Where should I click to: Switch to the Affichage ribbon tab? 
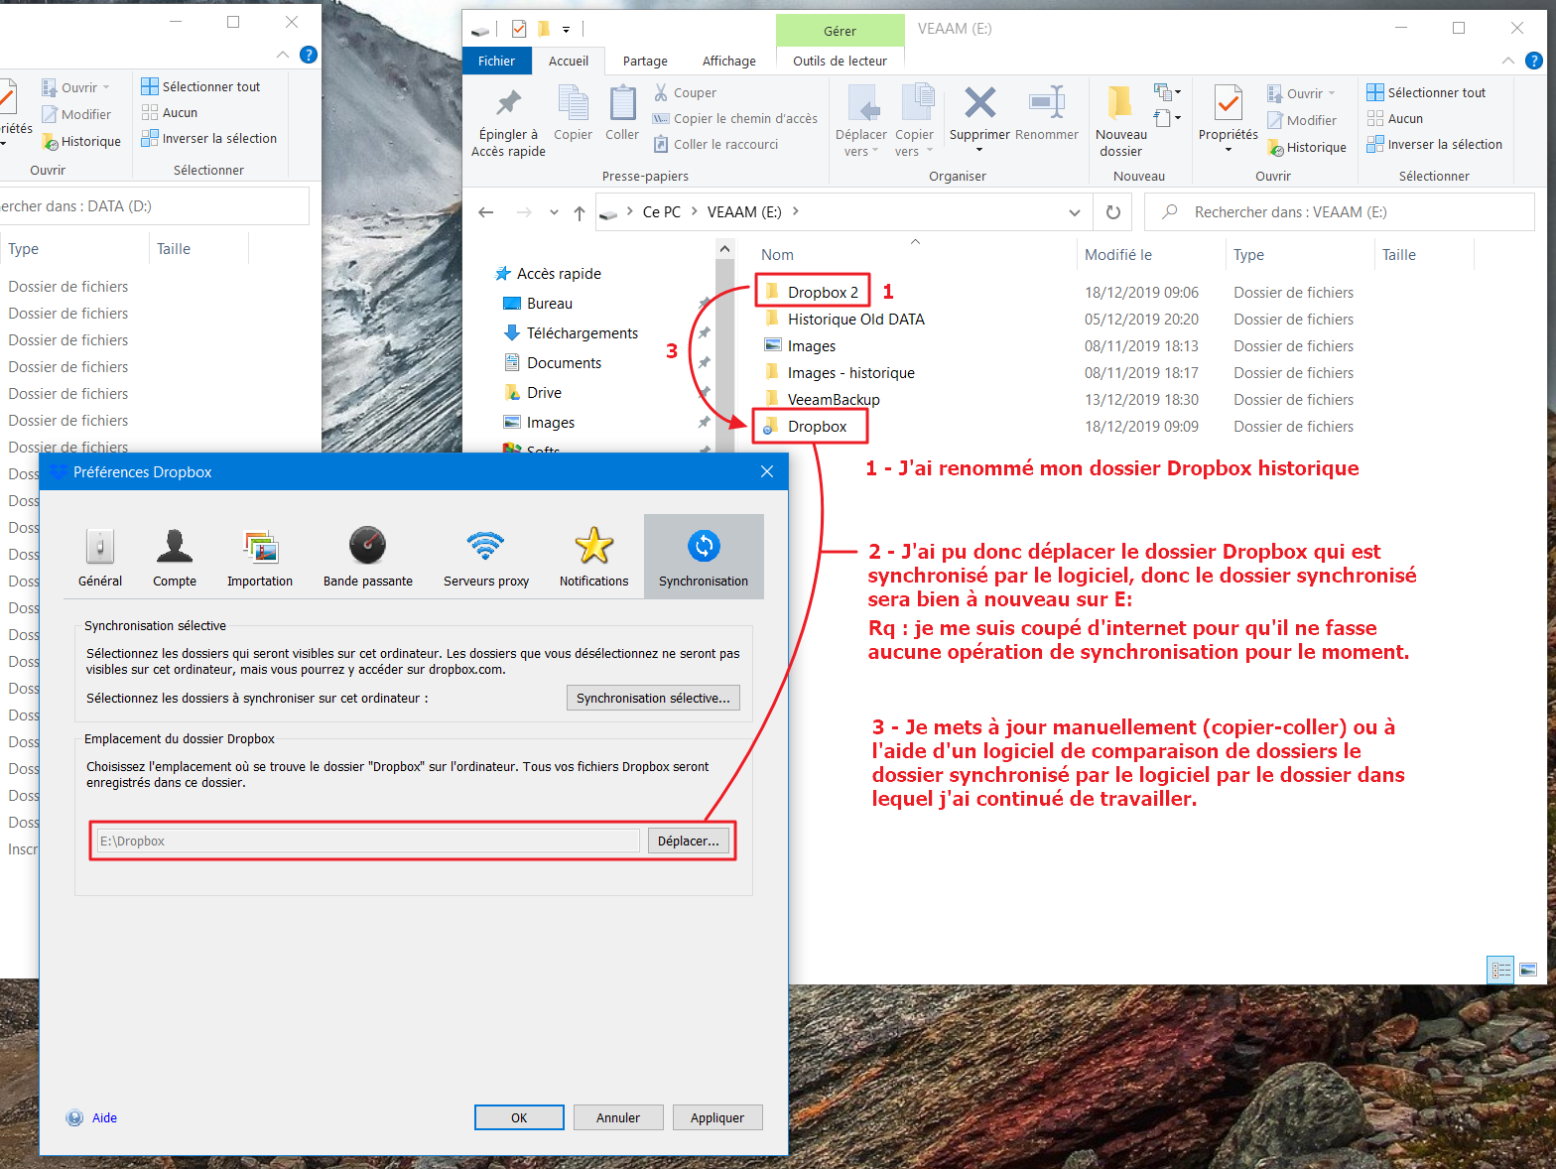point(729,61)
